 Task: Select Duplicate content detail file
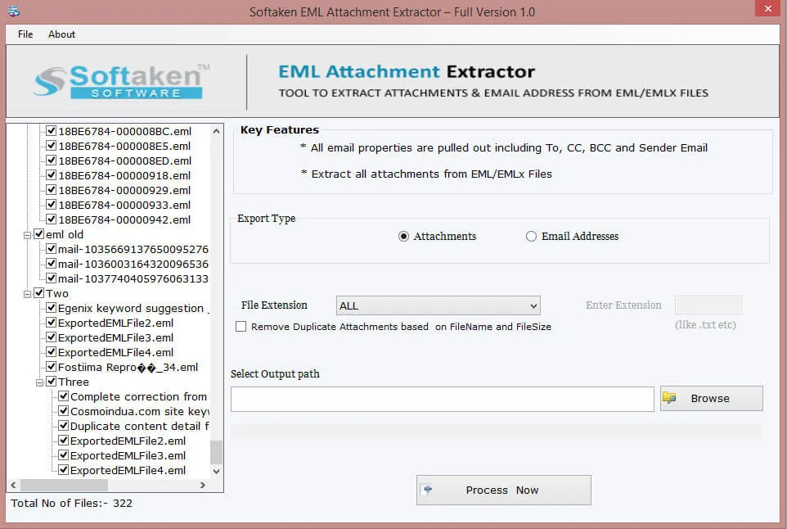(x=139, y=426)
